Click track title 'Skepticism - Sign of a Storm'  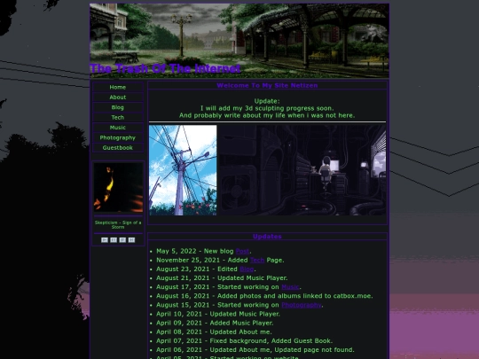pyautogui.click(x=118, y=225)
